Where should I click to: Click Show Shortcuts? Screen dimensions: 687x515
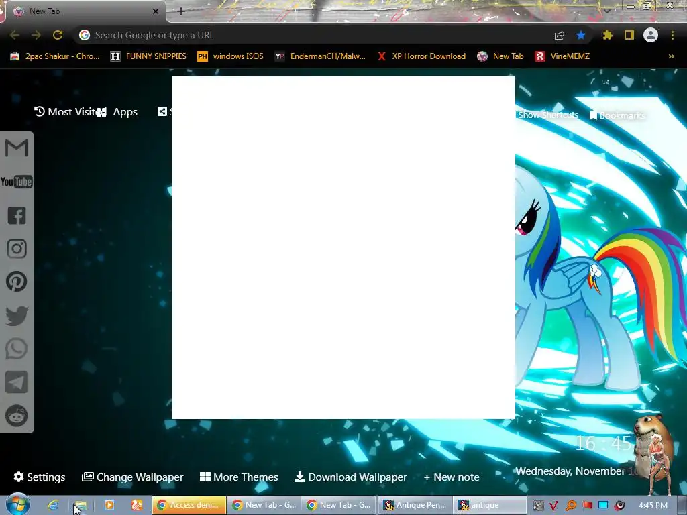point(547,115)
